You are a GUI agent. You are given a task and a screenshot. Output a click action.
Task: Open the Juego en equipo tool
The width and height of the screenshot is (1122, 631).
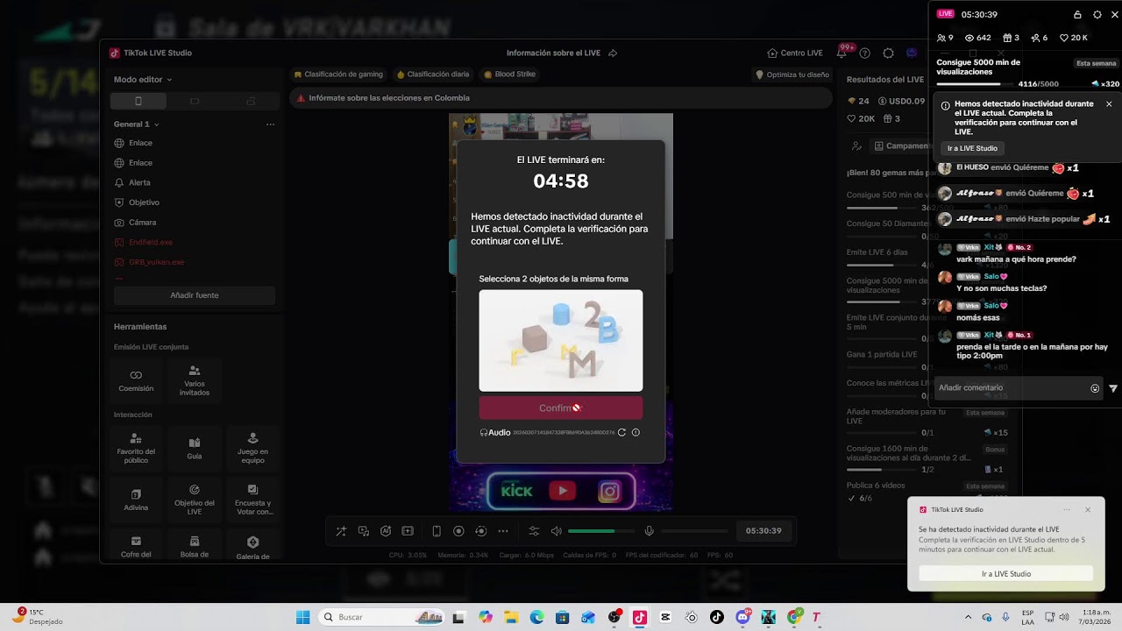click(252, 447)
